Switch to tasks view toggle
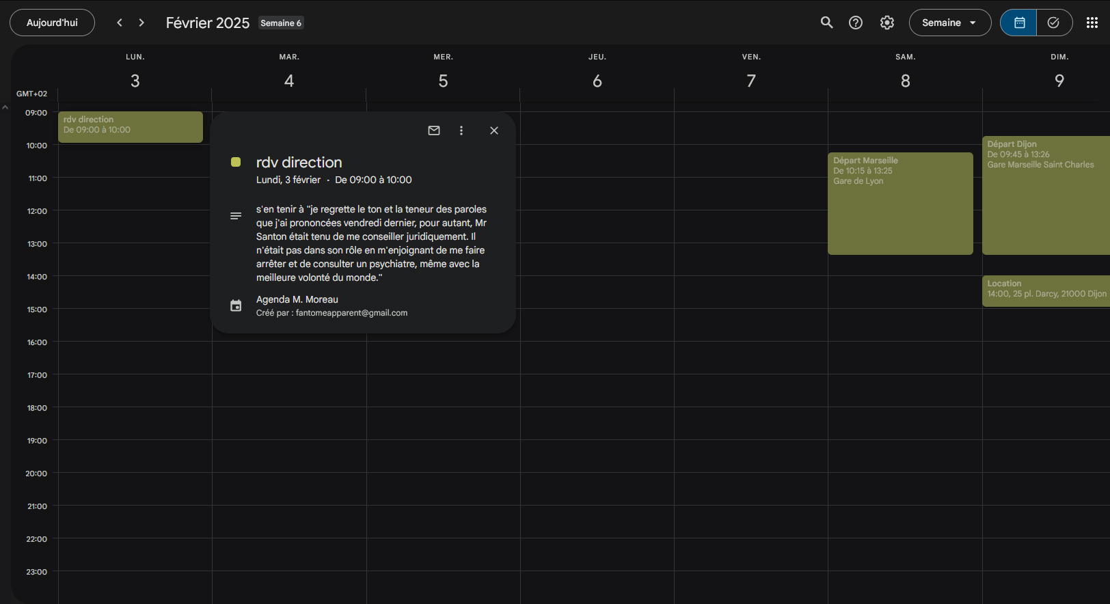 1054,23
